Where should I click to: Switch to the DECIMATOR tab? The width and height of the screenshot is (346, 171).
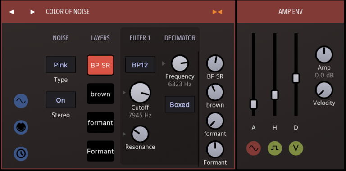tap(180, 38)
